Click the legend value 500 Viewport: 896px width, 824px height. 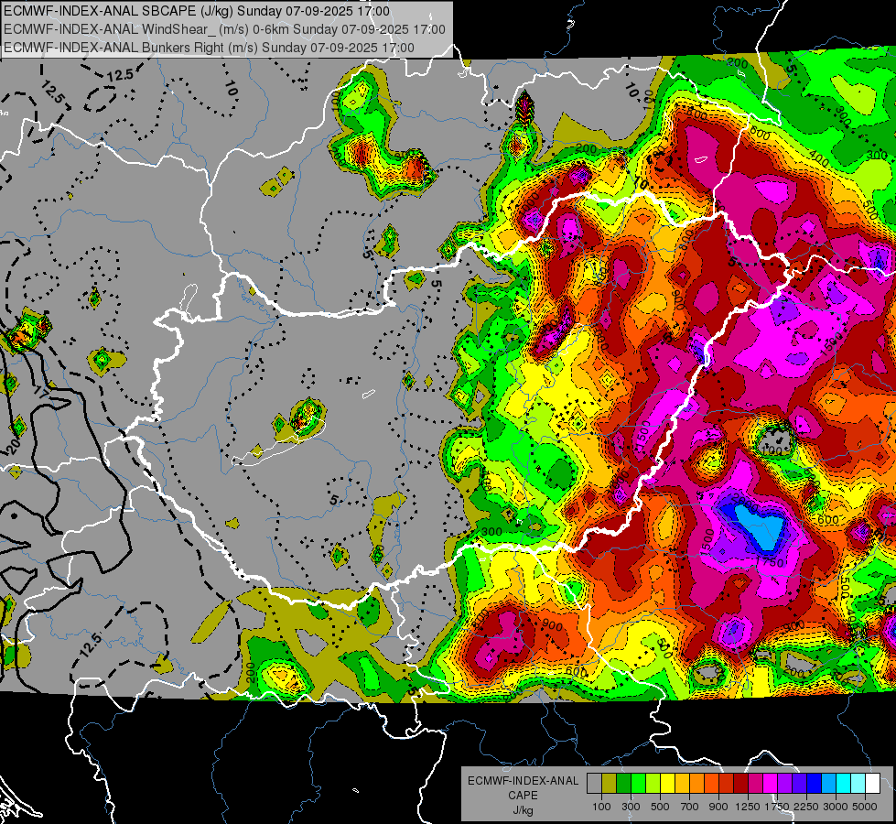[660, 807]
